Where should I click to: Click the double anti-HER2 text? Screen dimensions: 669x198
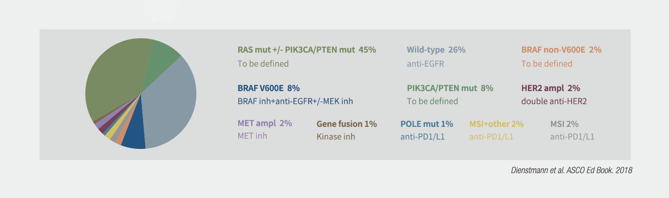point(554,101)
